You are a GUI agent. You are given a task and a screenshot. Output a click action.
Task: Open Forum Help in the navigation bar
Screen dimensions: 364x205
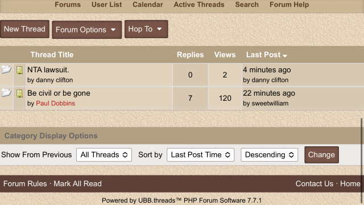click(x=289, y=5)
